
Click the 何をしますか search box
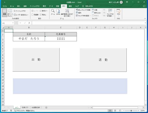(x=89, y=6)
